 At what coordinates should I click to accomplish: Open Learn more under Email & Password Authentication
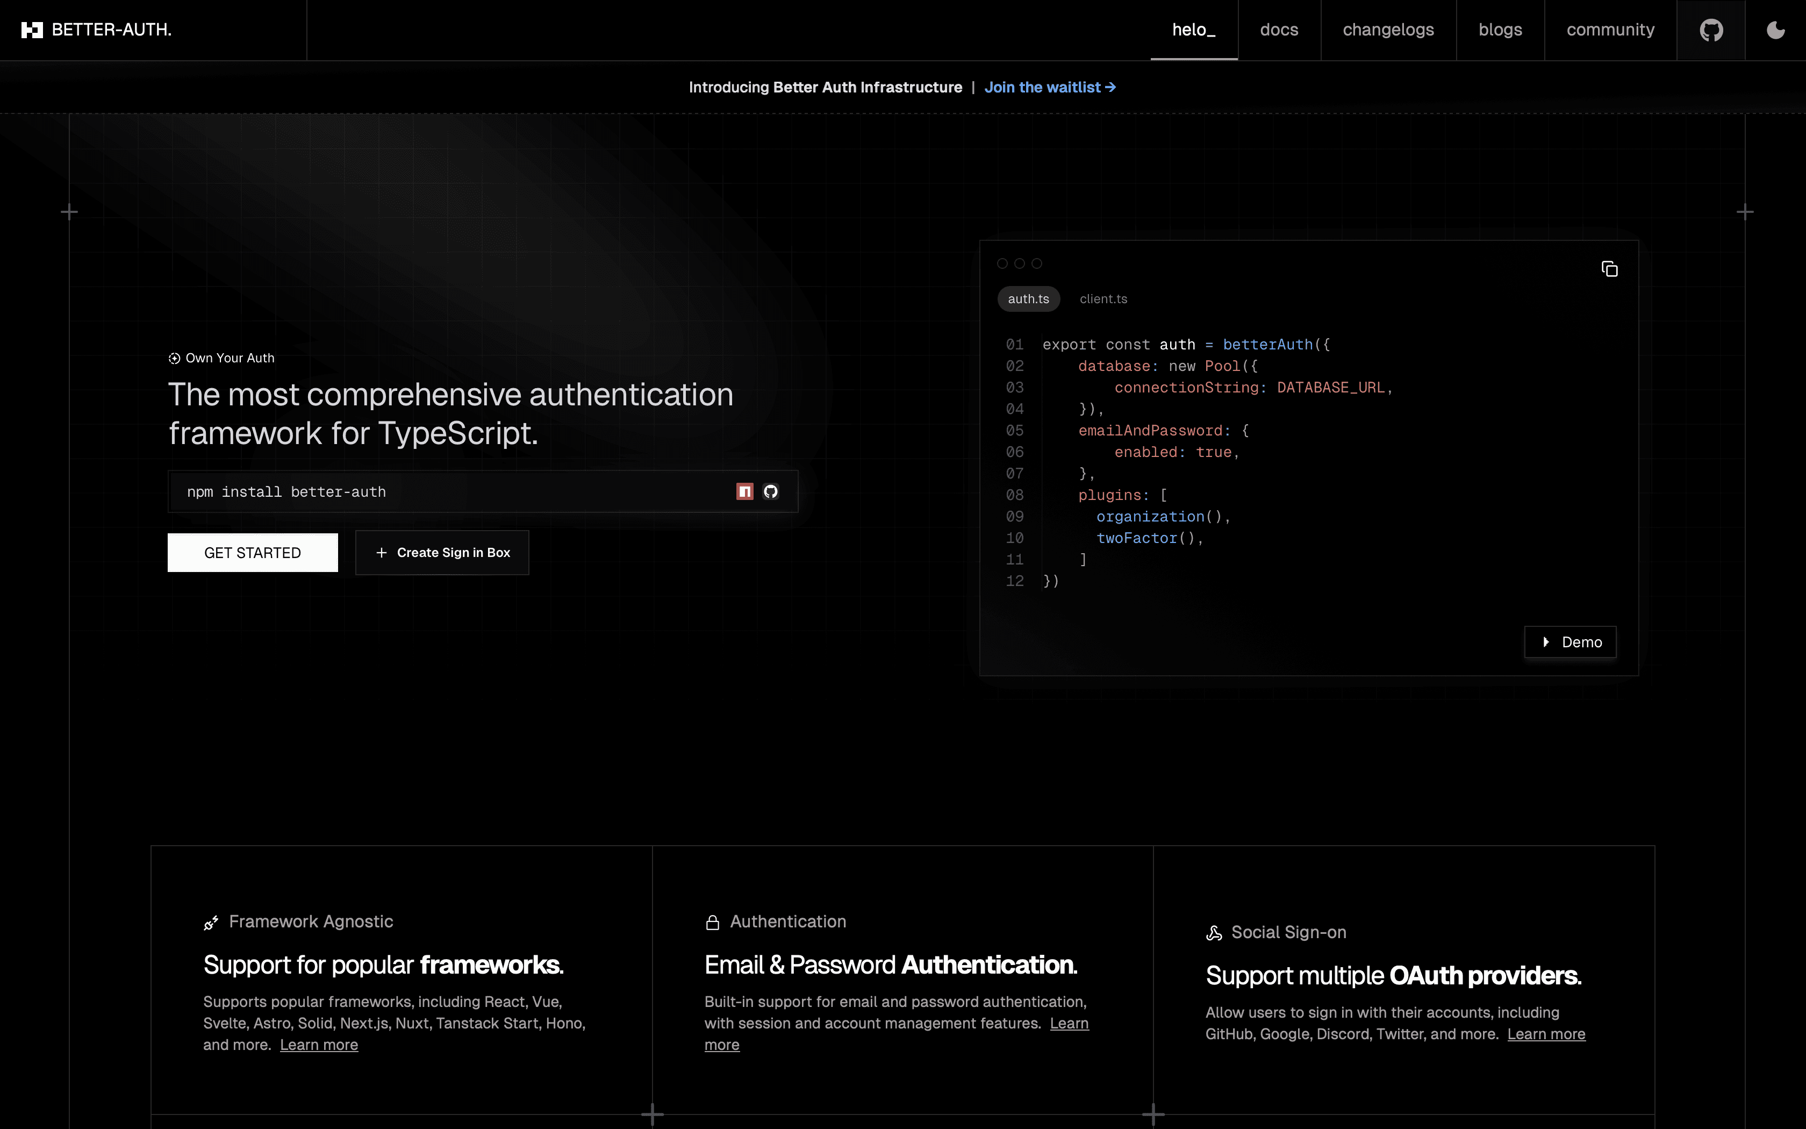1070,1023
